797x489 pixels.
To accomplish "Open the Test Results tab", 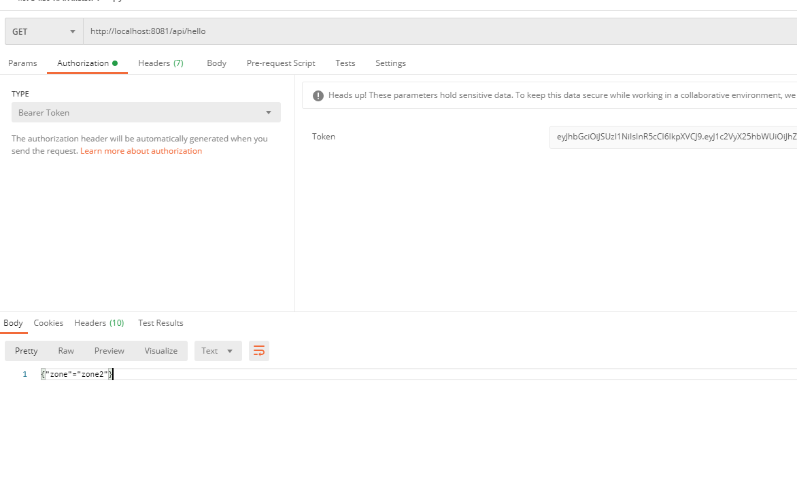I will click(160, 323).
